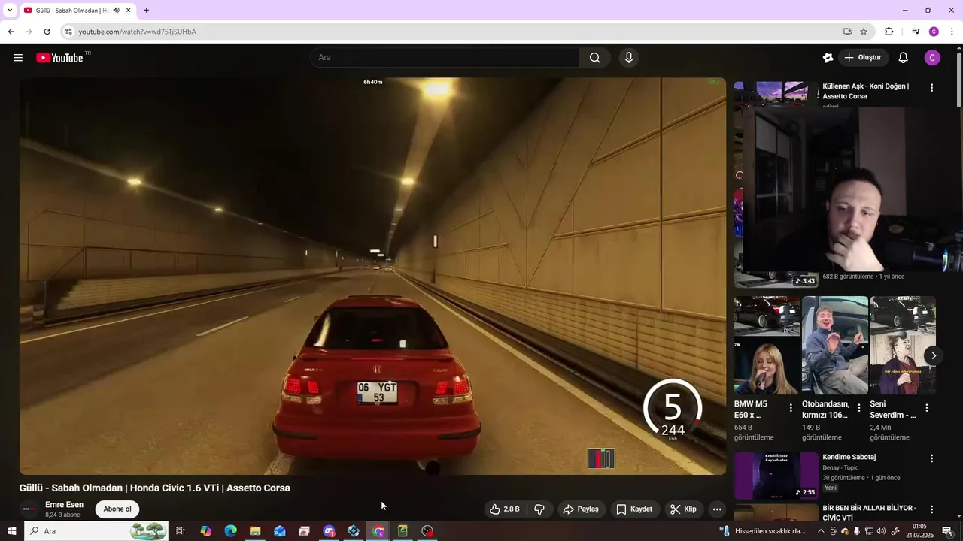Like the video with the thumbs-up button
This screenshot has width=963, height=541.
pos(505,509)
